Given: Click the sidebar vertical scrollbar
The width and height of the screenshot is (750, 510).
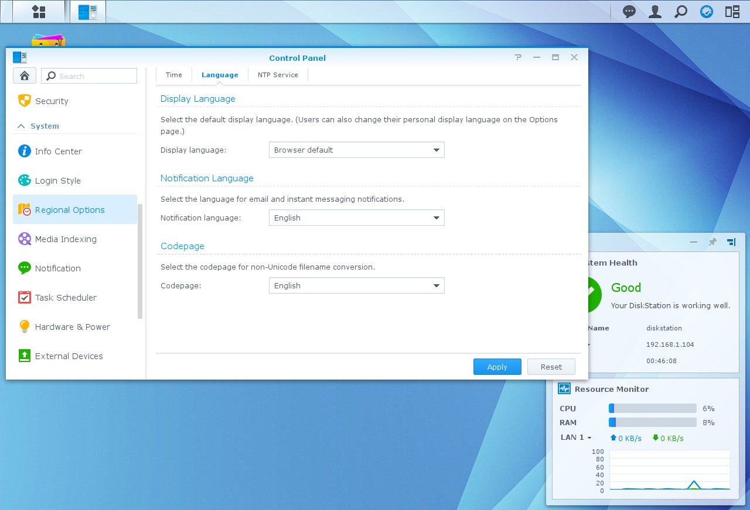Looking at the screenshot, I should (140, 261).
